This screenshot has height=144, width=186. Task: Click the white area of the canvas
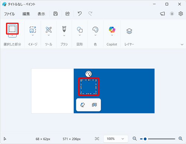click(52, 91)
